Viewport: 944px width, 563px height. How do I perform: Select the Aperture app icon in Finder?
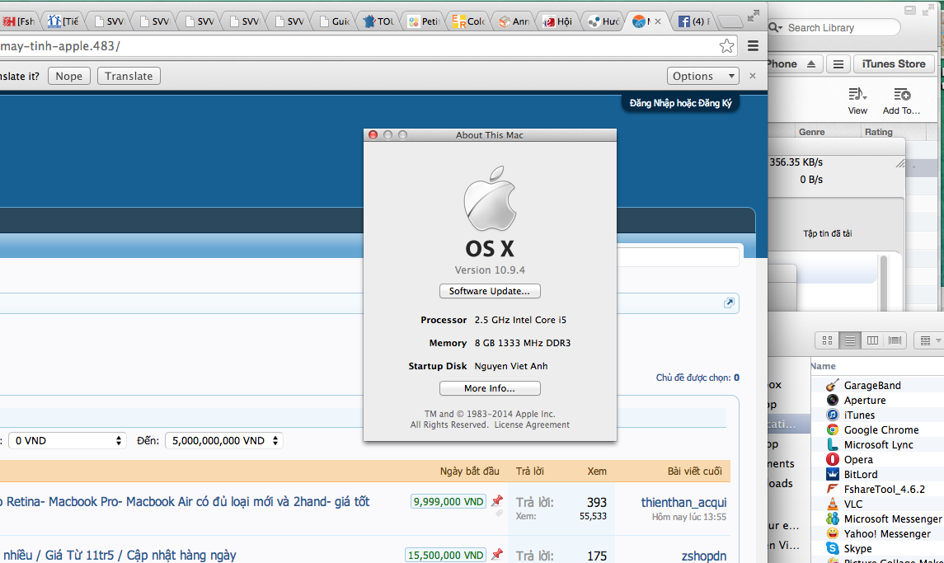point(833,400)
